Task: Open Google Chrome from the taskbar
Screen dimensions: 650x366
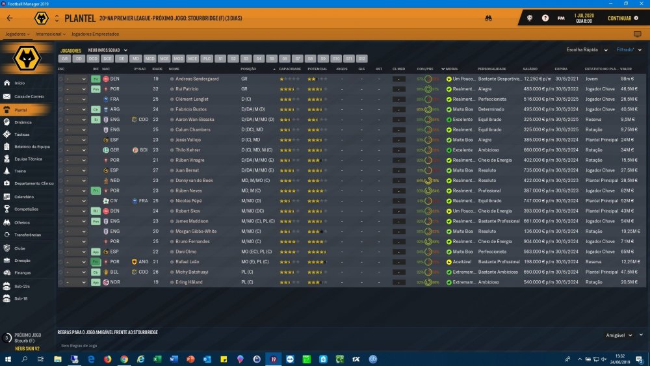Action: pos(124,359)
